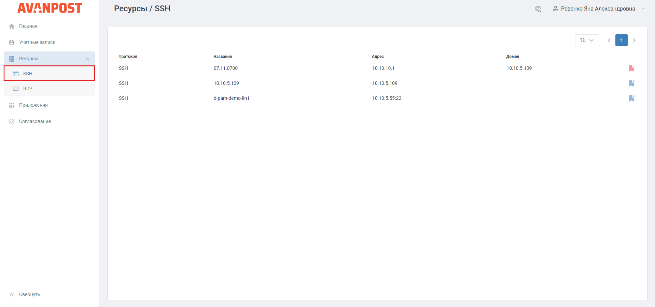The image size is (655, 307).
Task: Open user menu Ревенко Яна Александровна
Action: pyautogui.click(x=598, y=9)
